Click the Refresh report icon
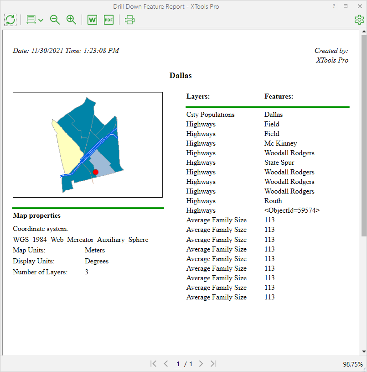Screen dimensions: 367x372 pyautogui.click(x=10, y=20)
